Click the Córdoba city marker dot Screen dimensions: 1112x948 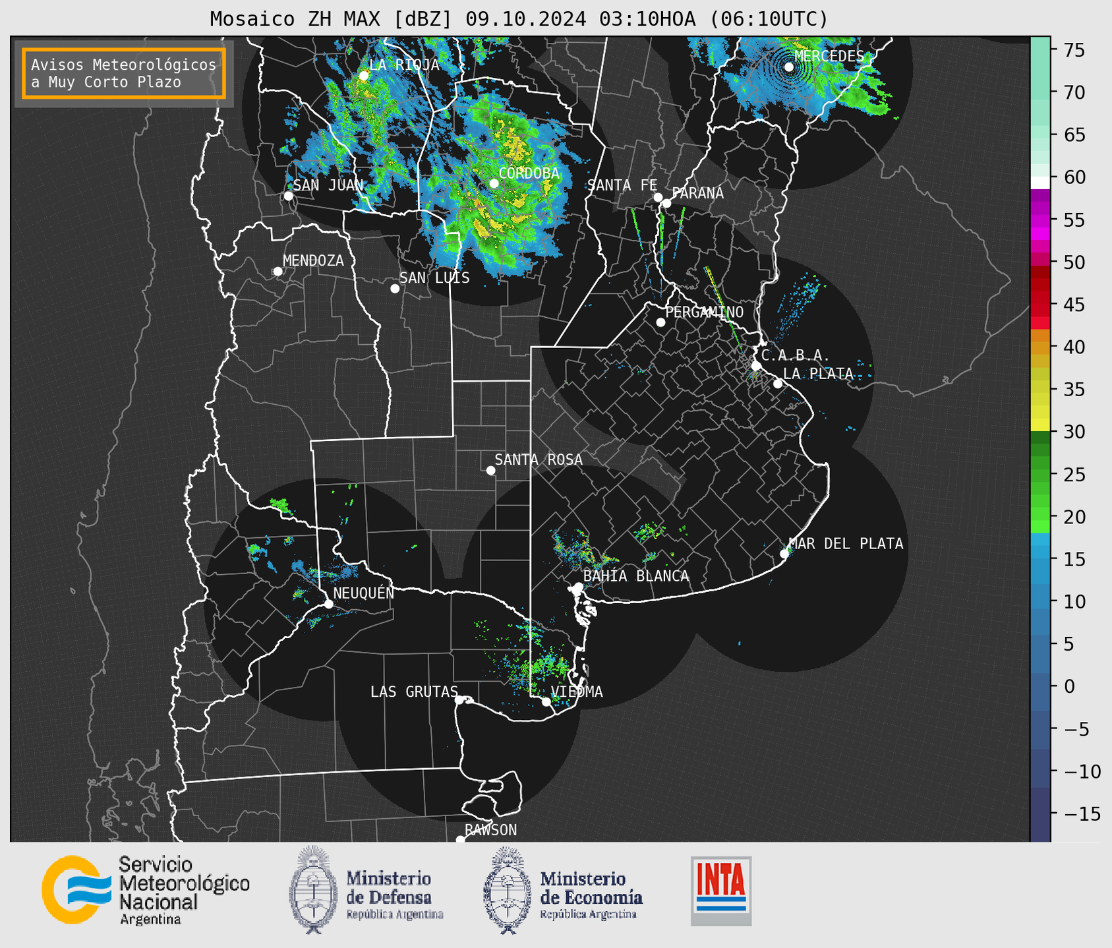(x=494, y=183)
